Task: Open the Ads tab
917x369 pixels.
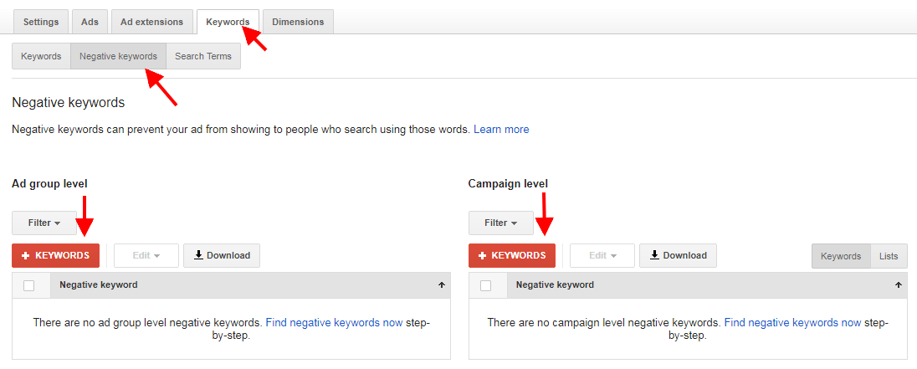Action: pos(89,22)
